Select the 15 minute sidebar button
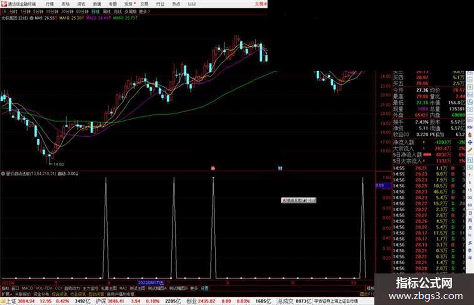Screen dimensions: 474x305 click(x=470, y=190)
